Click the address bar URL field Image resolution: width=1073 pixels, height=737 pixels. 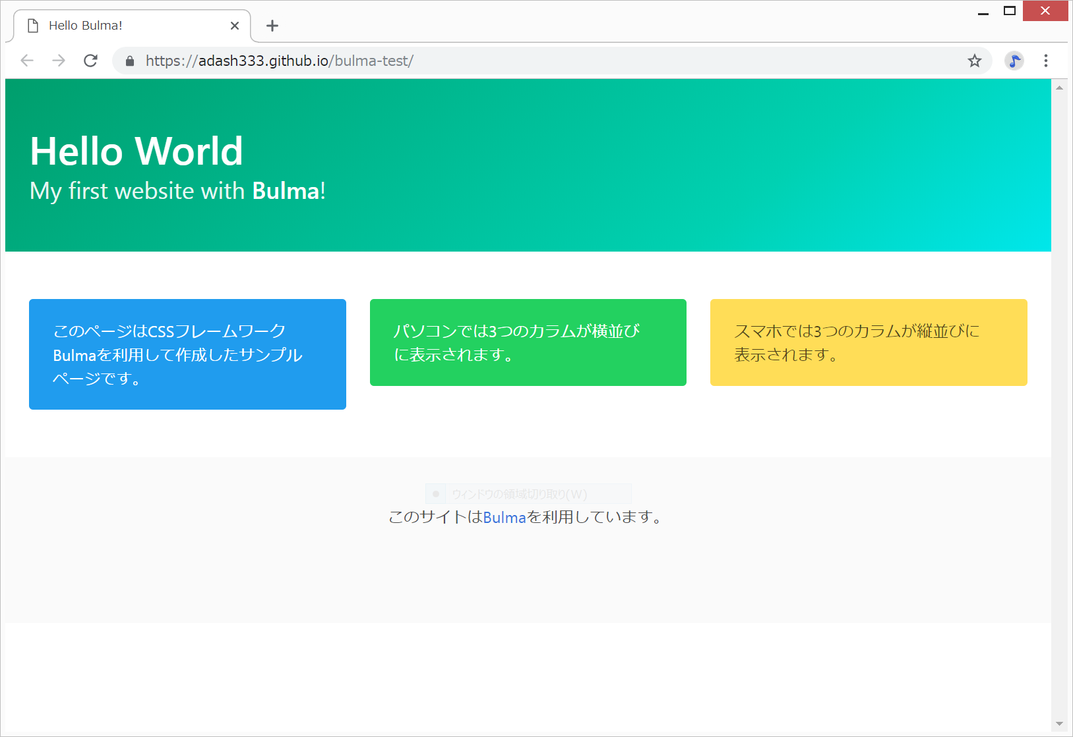pyautogui.click(x=528, y=61)
